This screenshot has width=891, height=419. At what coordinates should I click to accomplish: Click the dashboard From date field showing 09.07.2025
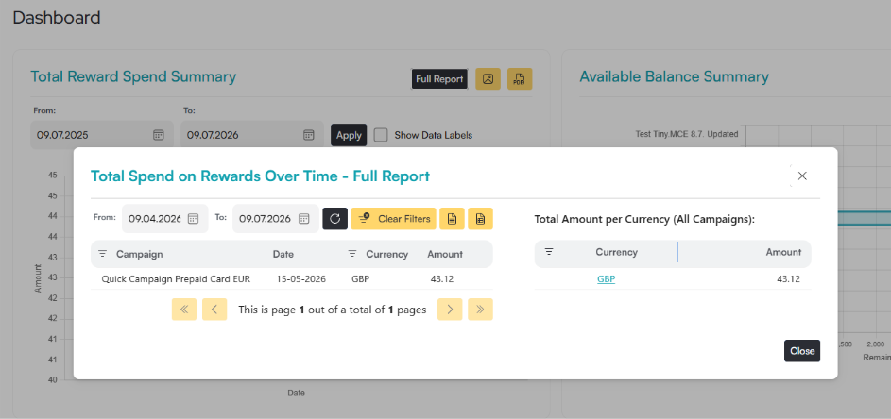pyautogui.click(x=102, y=135)
